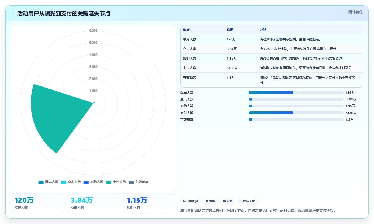Click the 有效新客 progress bar
Screen dimensions: 374x224
[296, 120]
